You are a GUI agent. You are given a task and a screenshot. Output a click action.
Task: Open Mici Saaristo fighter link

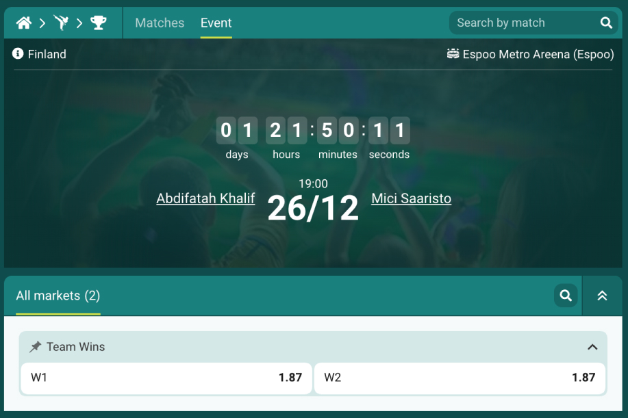pyautogui.click(x=411, y=198)
